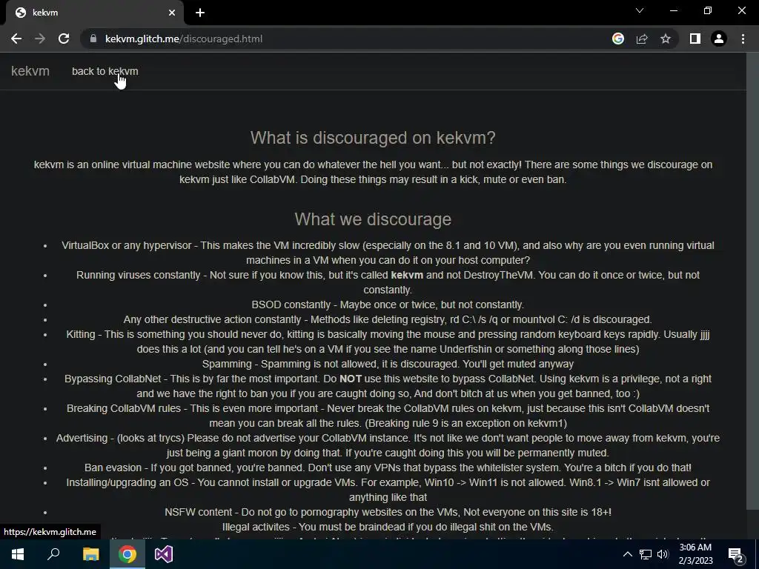Image resolution: width=759 pixels, height=569 pixels.
Task: Open the tab search dropdown
Action: click(x=640, y=10)
